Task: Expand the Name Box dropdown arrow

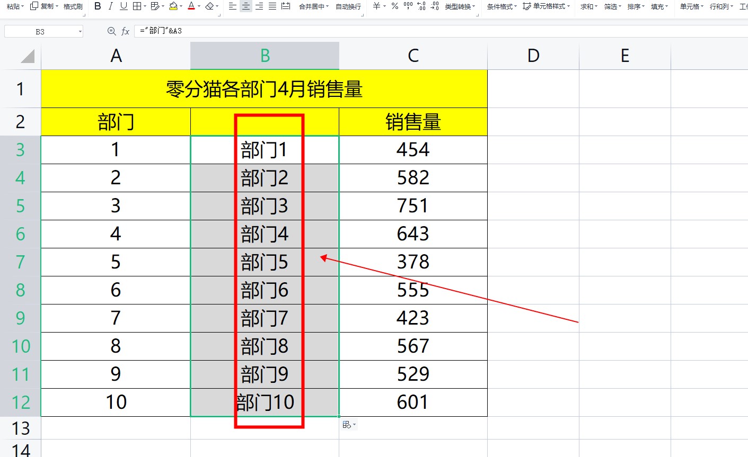Action: (x=80, y=31)
